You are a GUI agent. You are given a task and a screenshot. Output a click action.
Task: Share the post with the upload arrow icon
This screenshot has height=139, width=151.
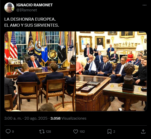(143, 131)
